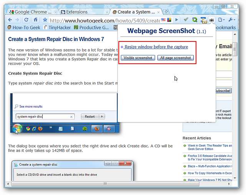Screen dimensions: 246x195
Task: Click the vertical scrollbar thumb
Action: point(235,49)
